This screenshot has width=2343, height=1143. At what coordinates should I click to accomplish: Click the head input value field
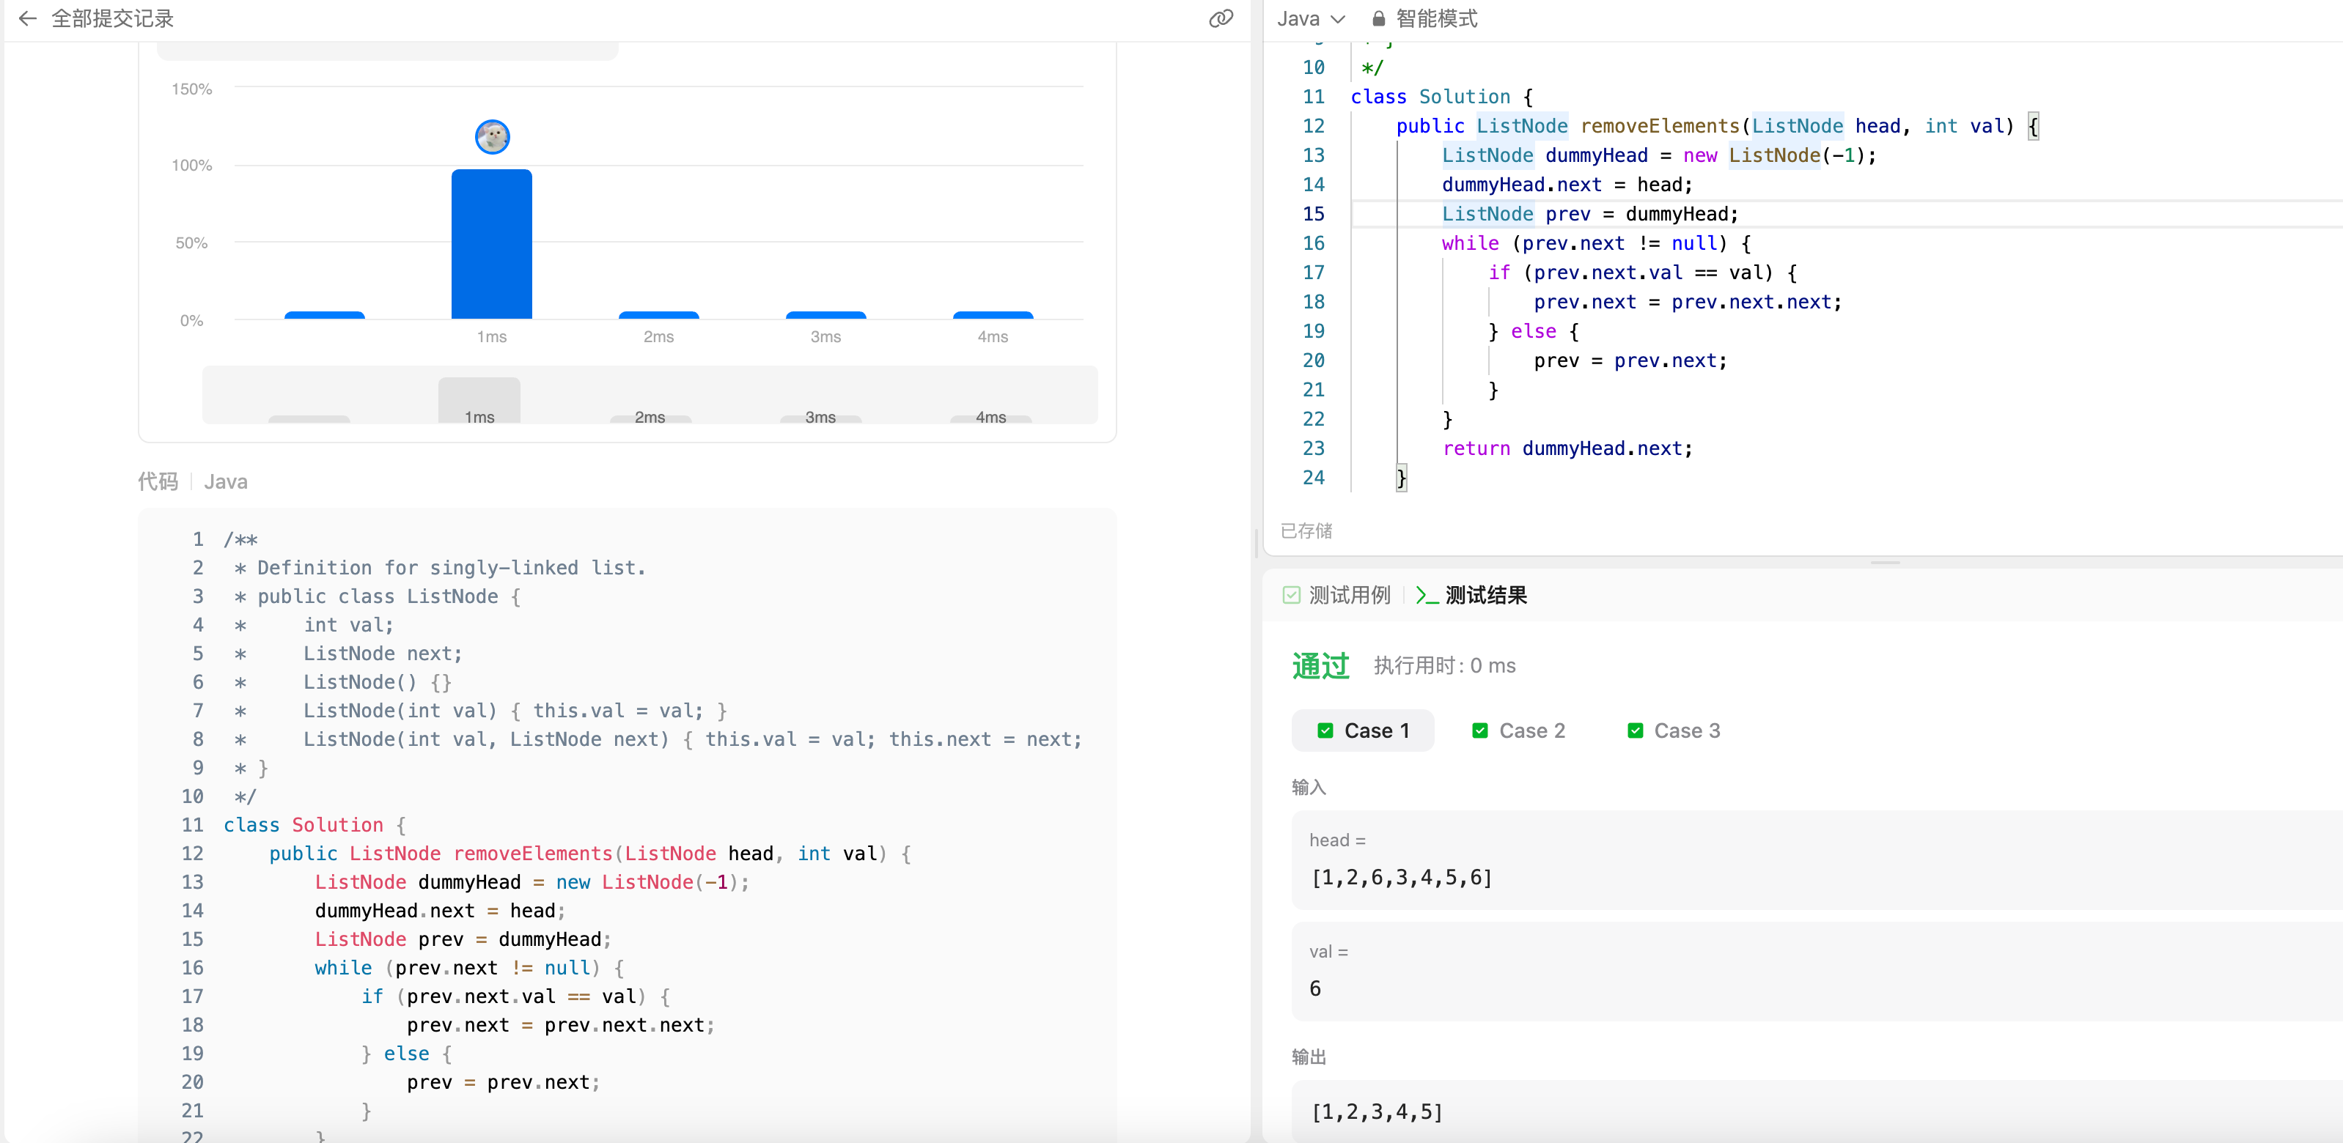[1401, 878]
